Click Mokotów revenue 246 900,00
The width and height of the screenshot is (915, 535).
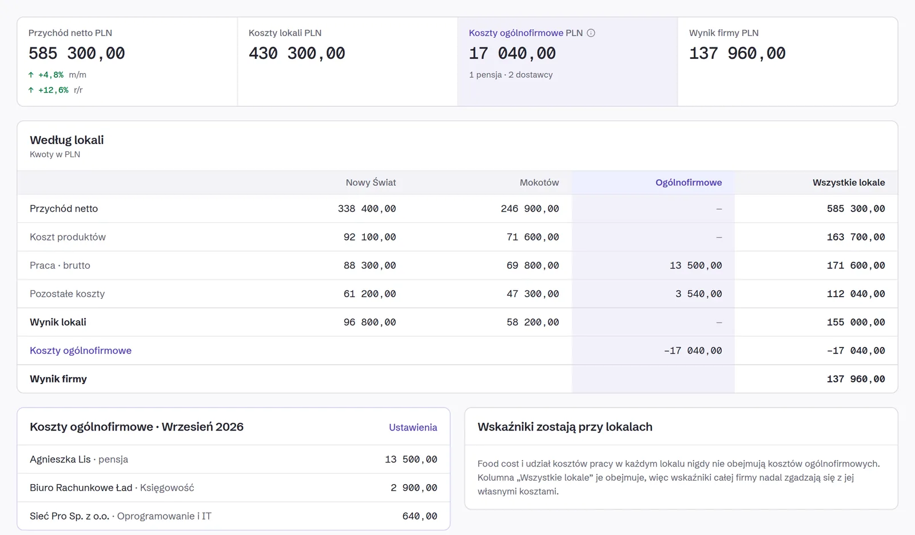click(530, 209)
